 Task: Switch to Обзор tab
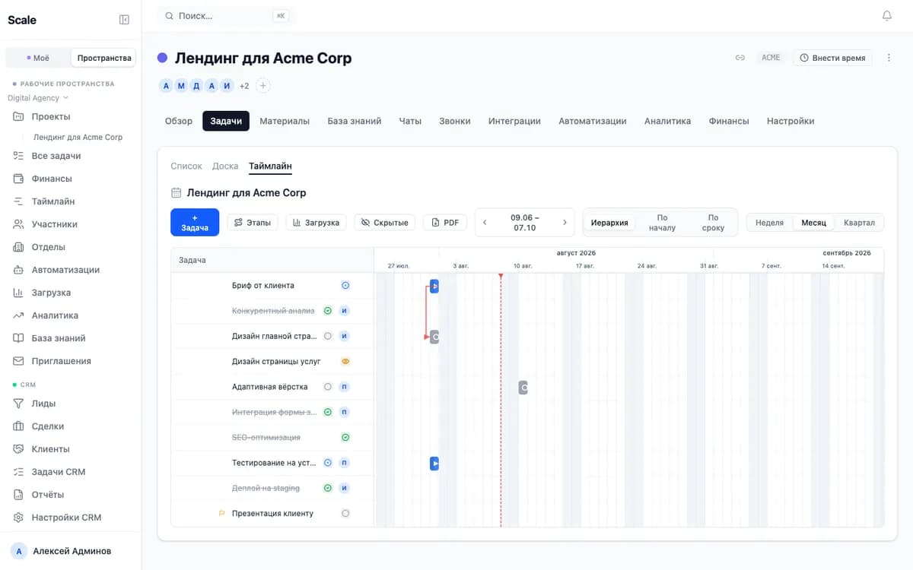179,121
